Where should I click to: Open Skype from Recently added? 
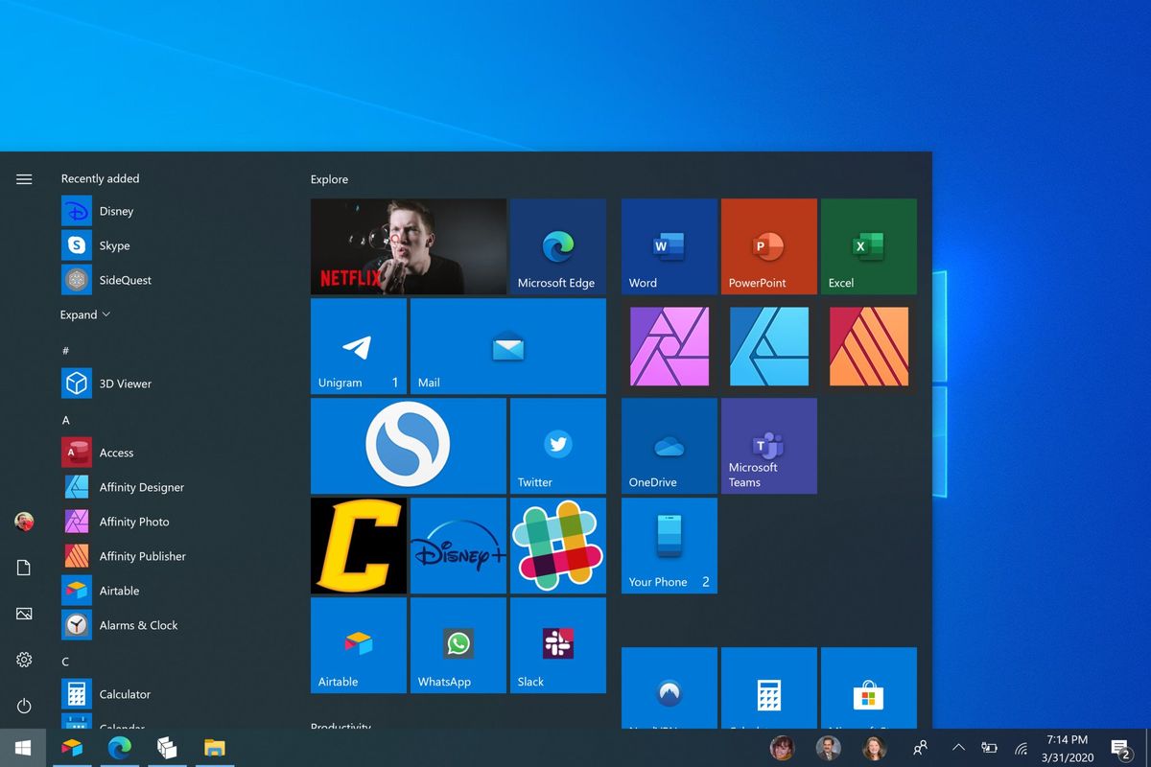pos(115,245)
